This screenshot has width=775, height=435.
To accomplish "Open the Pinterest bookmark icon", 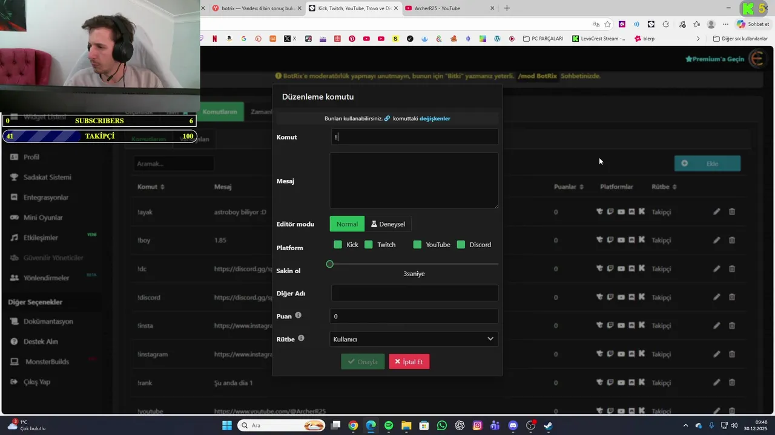I will (x=352, y=39).
